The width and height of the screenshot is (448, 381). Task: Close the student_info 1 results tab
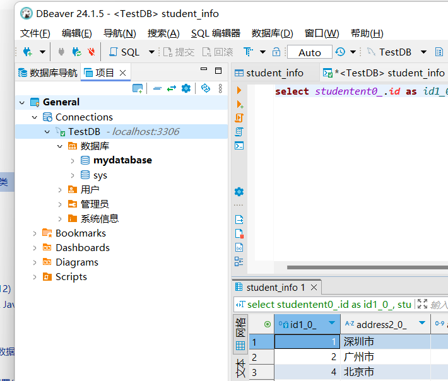click(314, 287)
